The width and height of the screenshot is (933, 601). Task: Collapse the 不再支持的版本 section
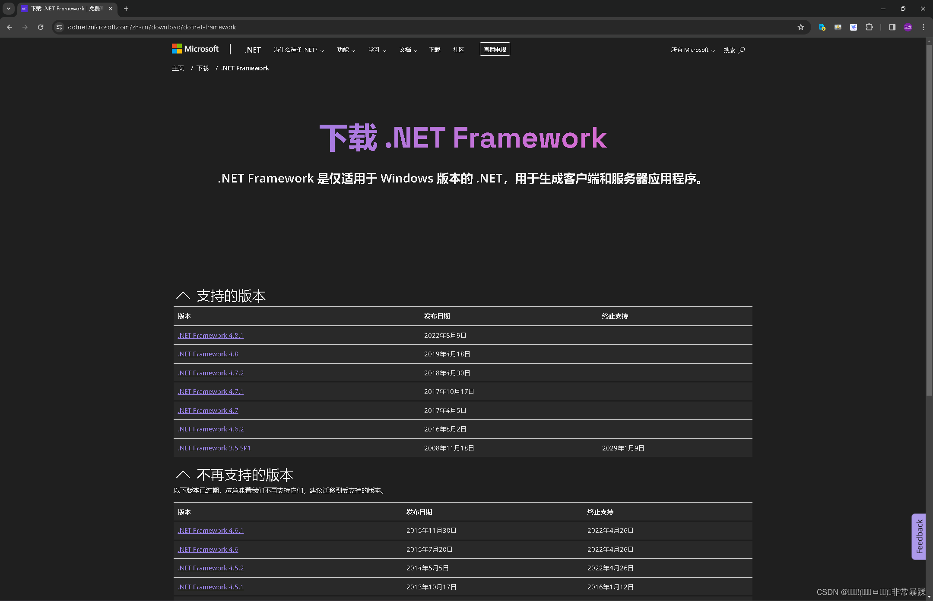pyautogui.click(x=183, y=475)
